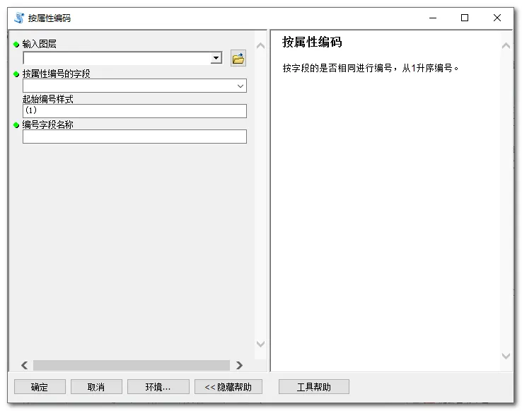
Task: Click the 按属性编码 help heading
Action: (312, 42)
